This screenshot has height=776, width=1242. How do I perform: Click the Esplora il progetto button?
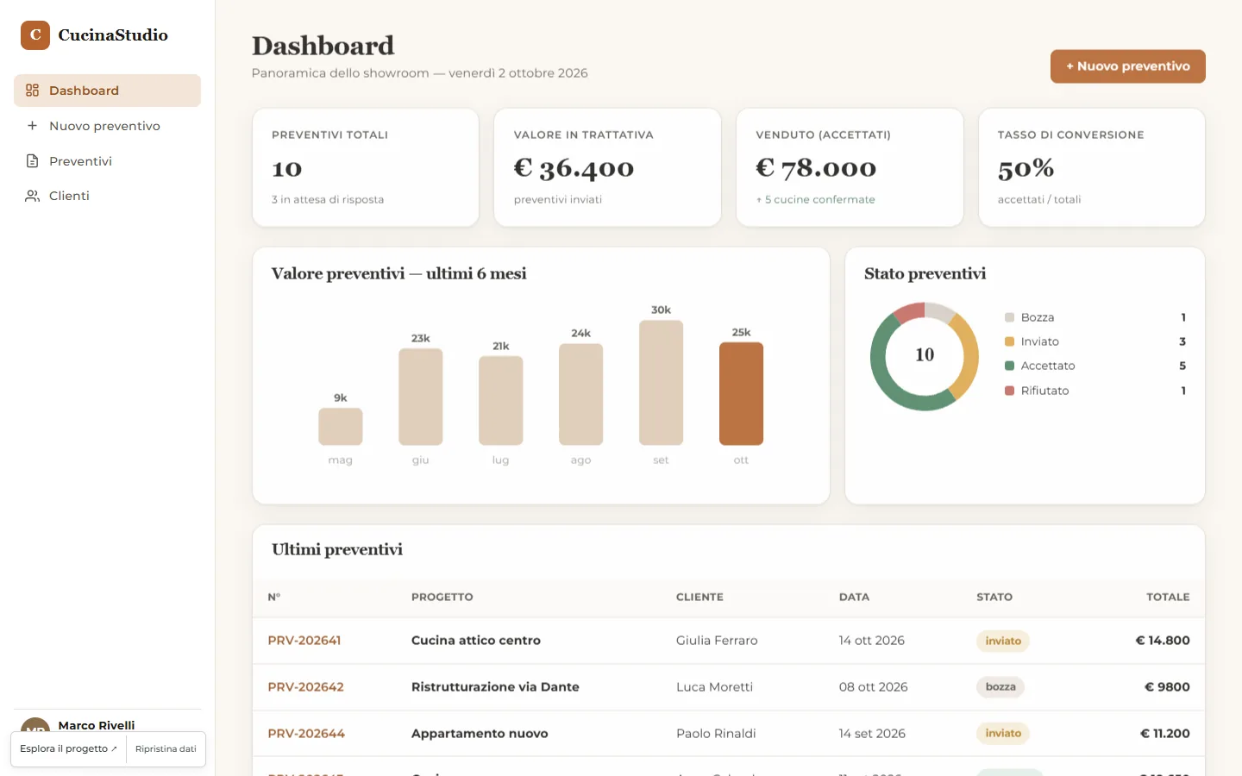[68, 748]
